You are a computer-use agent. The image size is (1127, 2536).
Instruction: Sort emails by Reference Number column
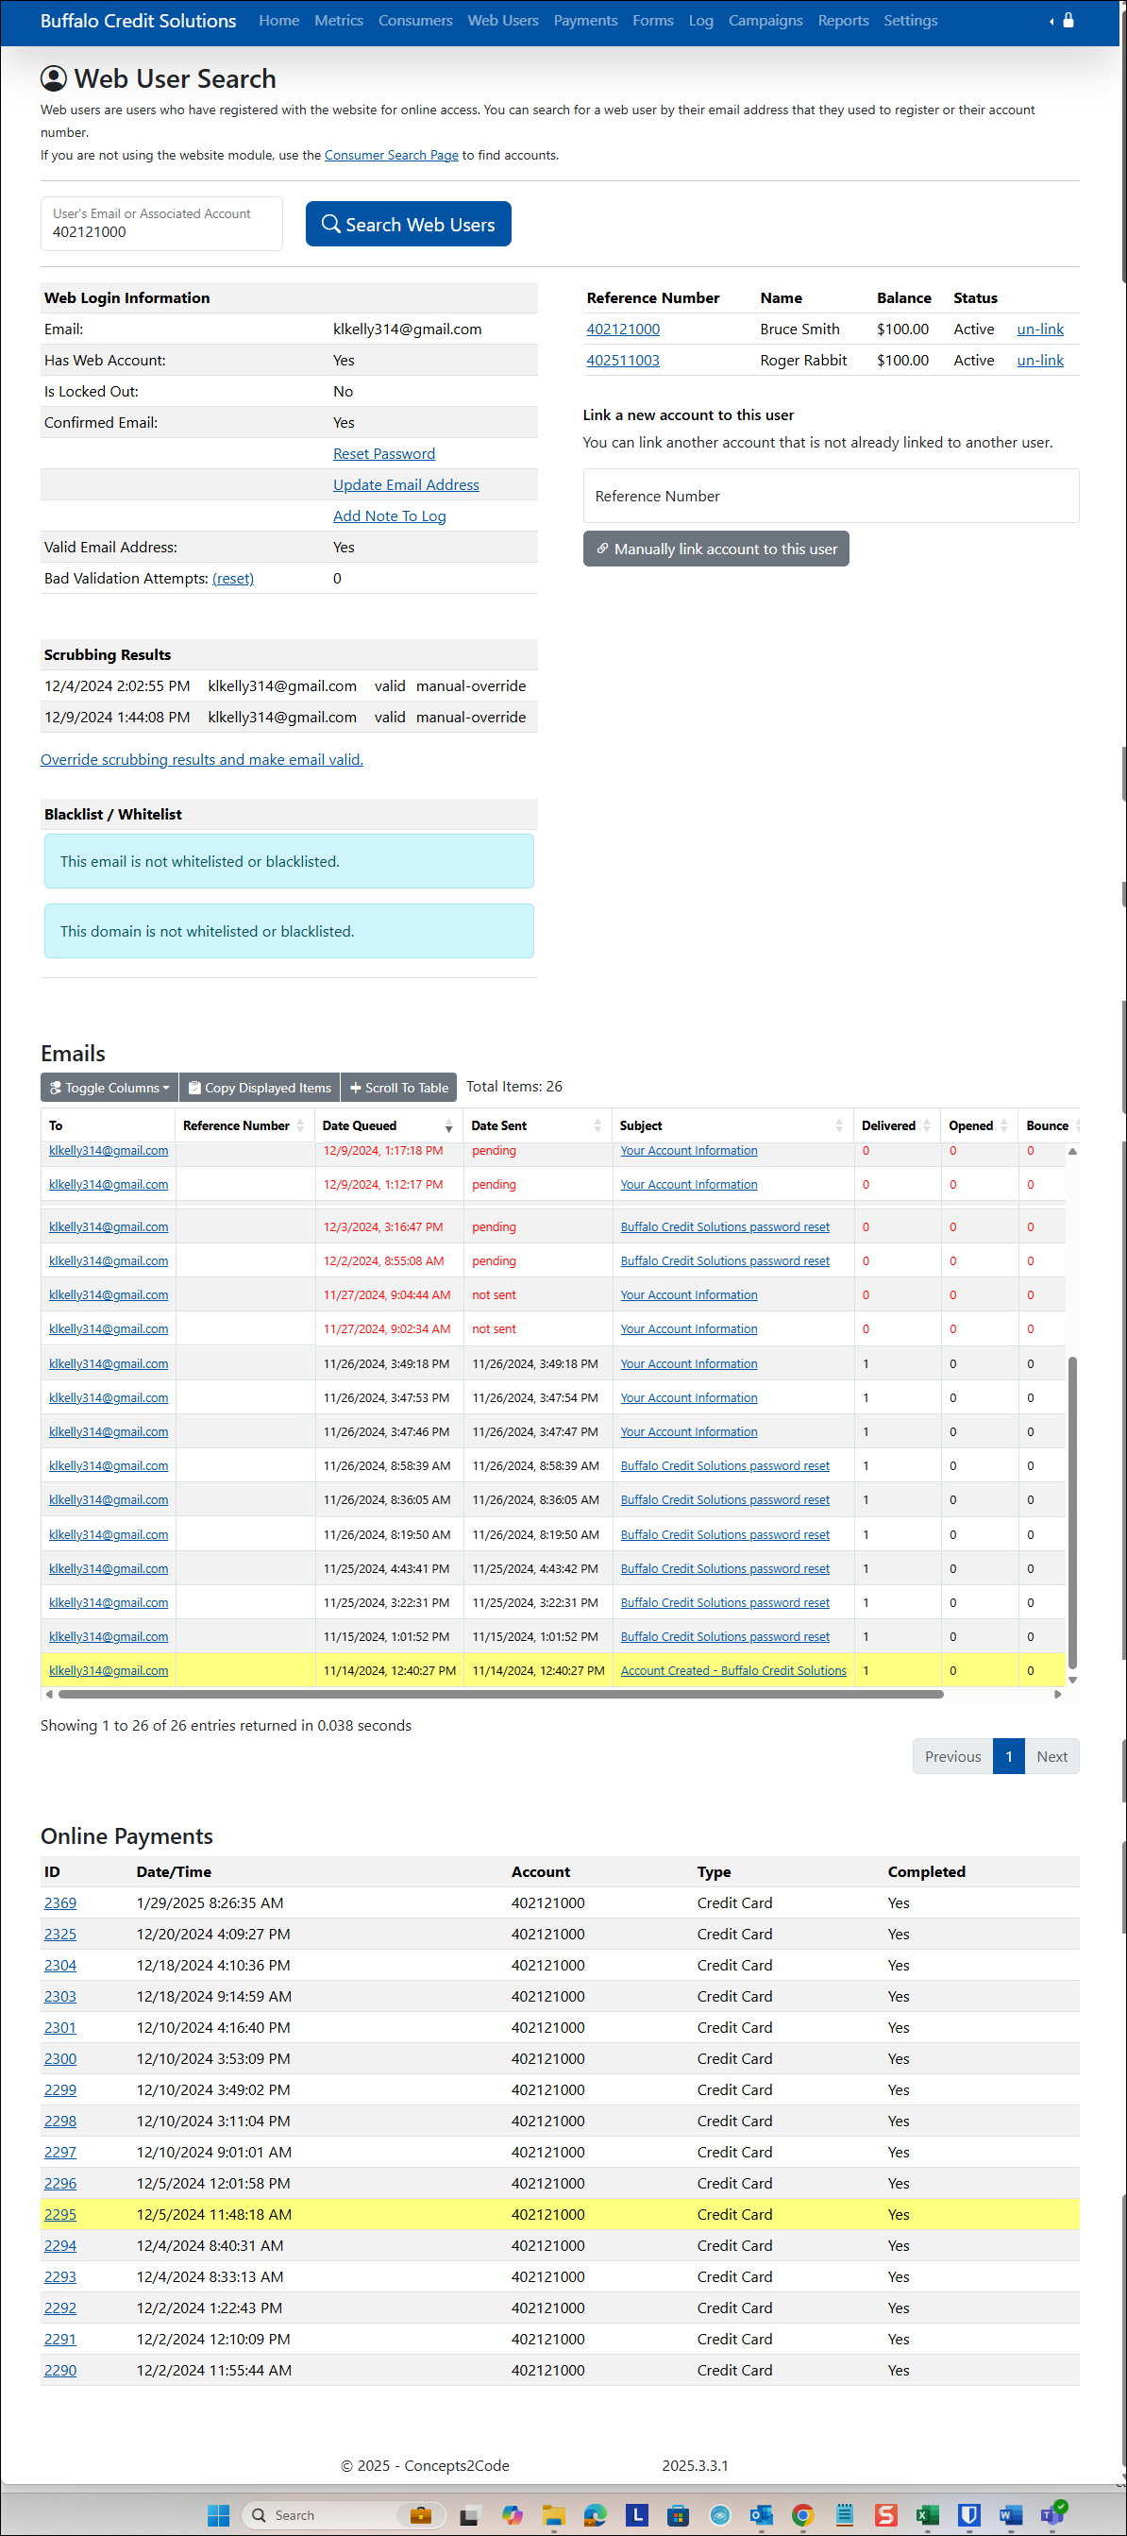[x=244, y=1125]
